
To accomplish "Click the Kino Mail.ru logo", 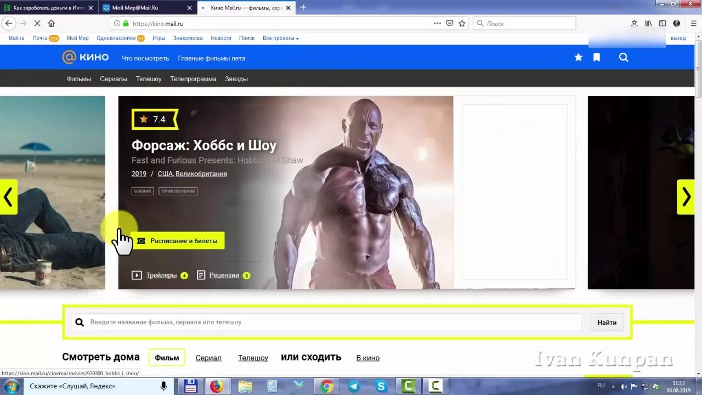I will pos(86,58).
